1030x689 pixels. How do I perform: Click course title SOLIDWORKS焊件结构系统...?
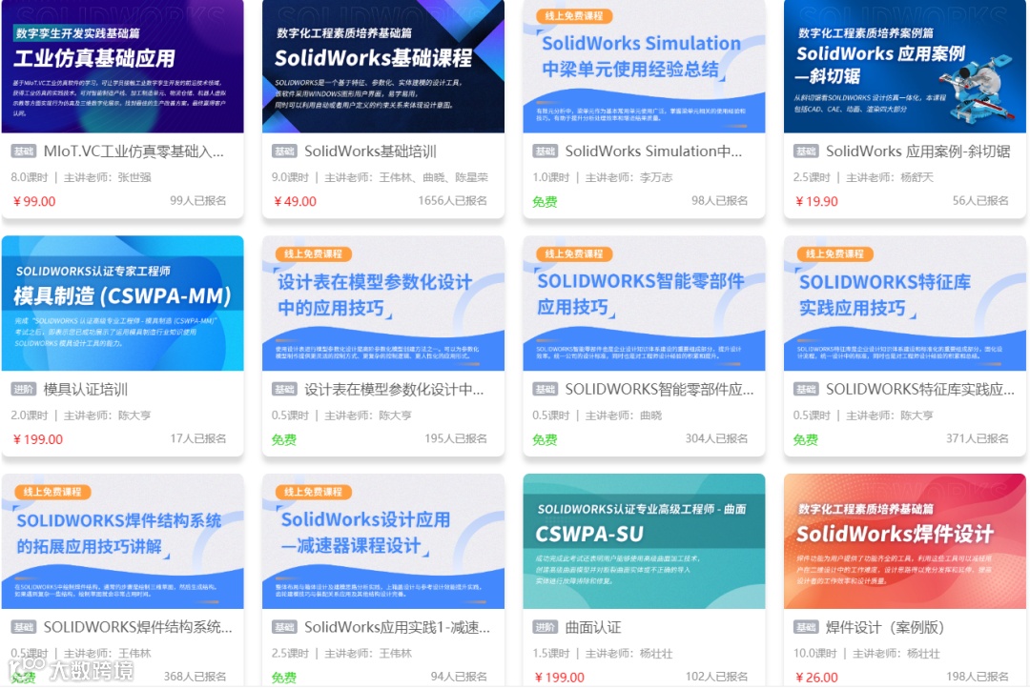[x=137, y=627]
